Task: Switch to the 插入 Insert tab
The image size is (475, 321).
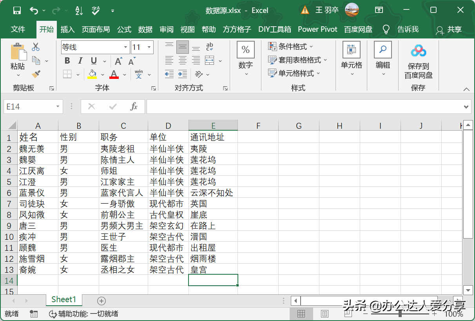Action: [67, 29]
